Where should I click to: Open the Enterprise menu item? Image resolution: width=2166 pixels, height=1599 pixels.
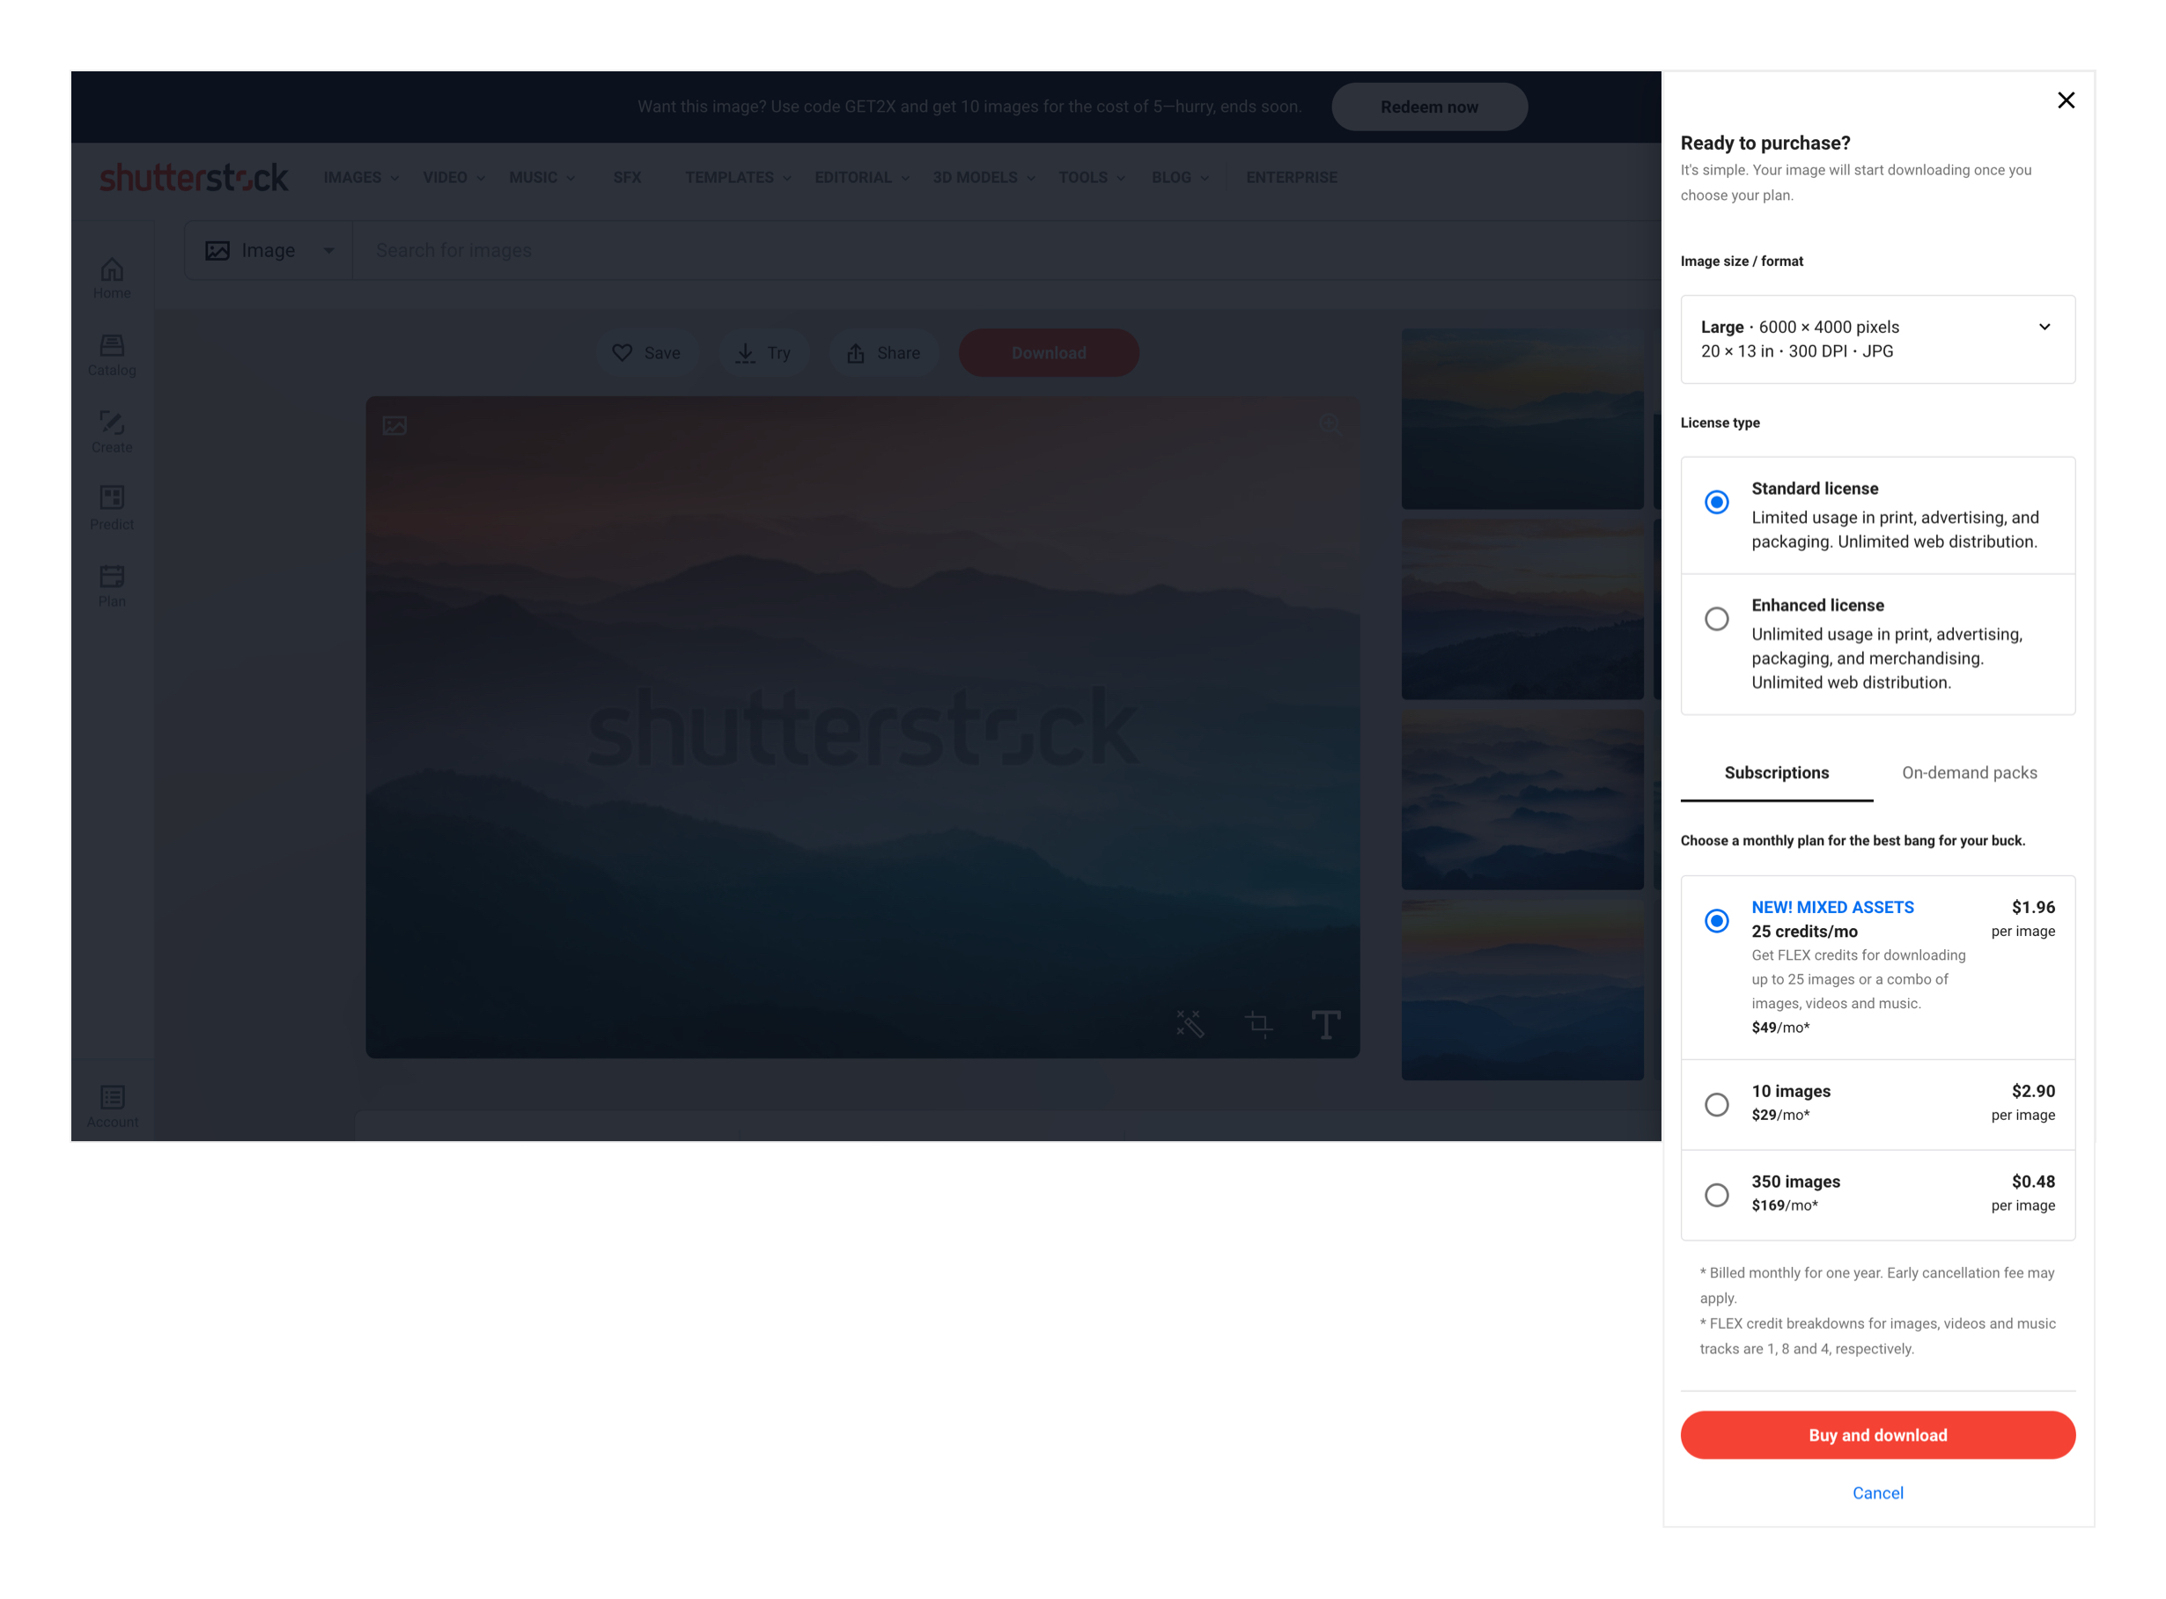click(1291, 178)
